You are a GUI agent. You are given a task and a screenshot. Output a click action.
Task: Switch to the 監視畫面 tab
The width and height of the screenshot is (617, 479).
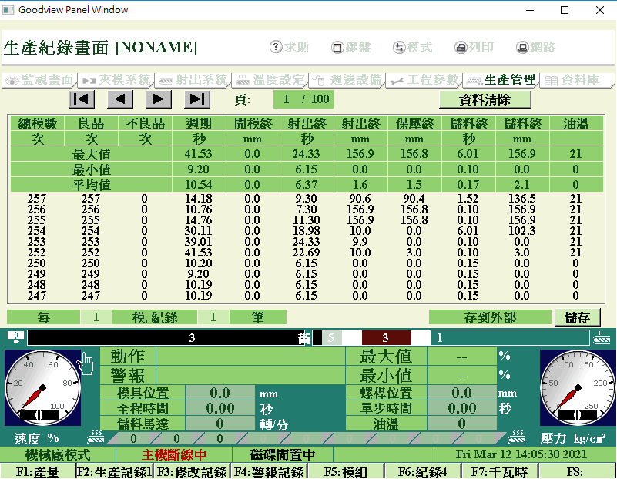(x=39, y=80)
